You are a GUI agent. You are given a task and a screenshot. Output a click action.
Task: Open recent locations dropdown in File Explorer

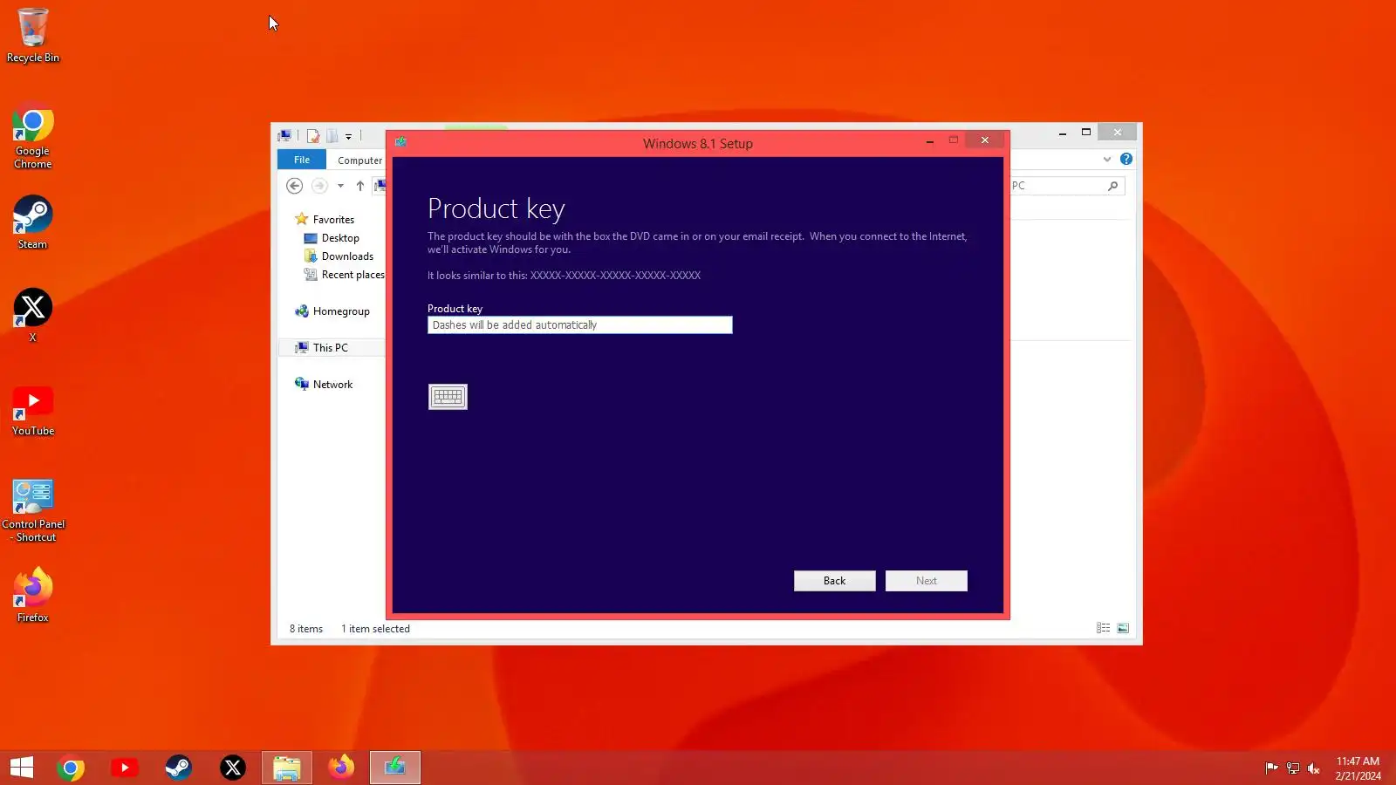coord(340,186)
